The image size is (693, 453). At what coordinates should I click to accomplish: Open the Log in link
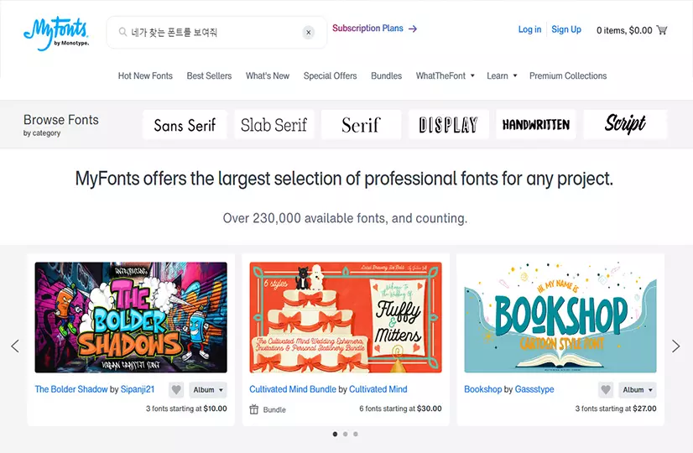[x=529, y=29]
